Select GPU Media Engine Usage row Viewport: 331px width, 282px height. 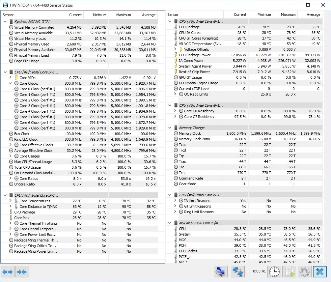coord(244,83)
